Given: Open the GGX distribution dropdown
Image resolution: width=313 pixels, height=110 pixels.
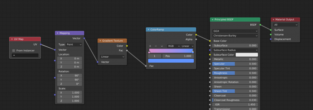Looking at the screenshot, I should coord(235,31).
